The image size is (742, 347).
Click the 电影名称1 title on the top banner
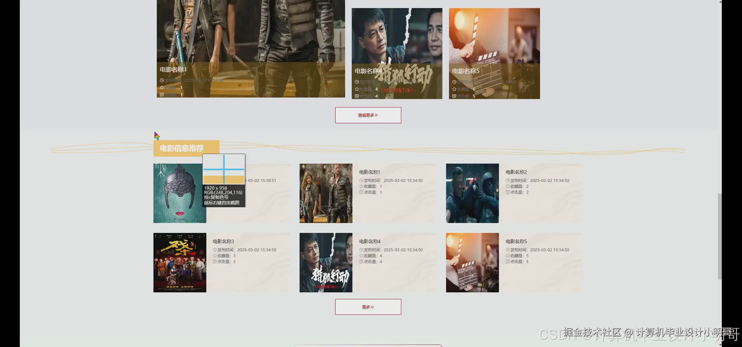173,69
